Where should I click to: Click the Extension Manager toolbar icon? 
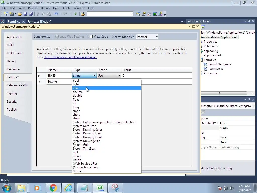pos(160,14)
